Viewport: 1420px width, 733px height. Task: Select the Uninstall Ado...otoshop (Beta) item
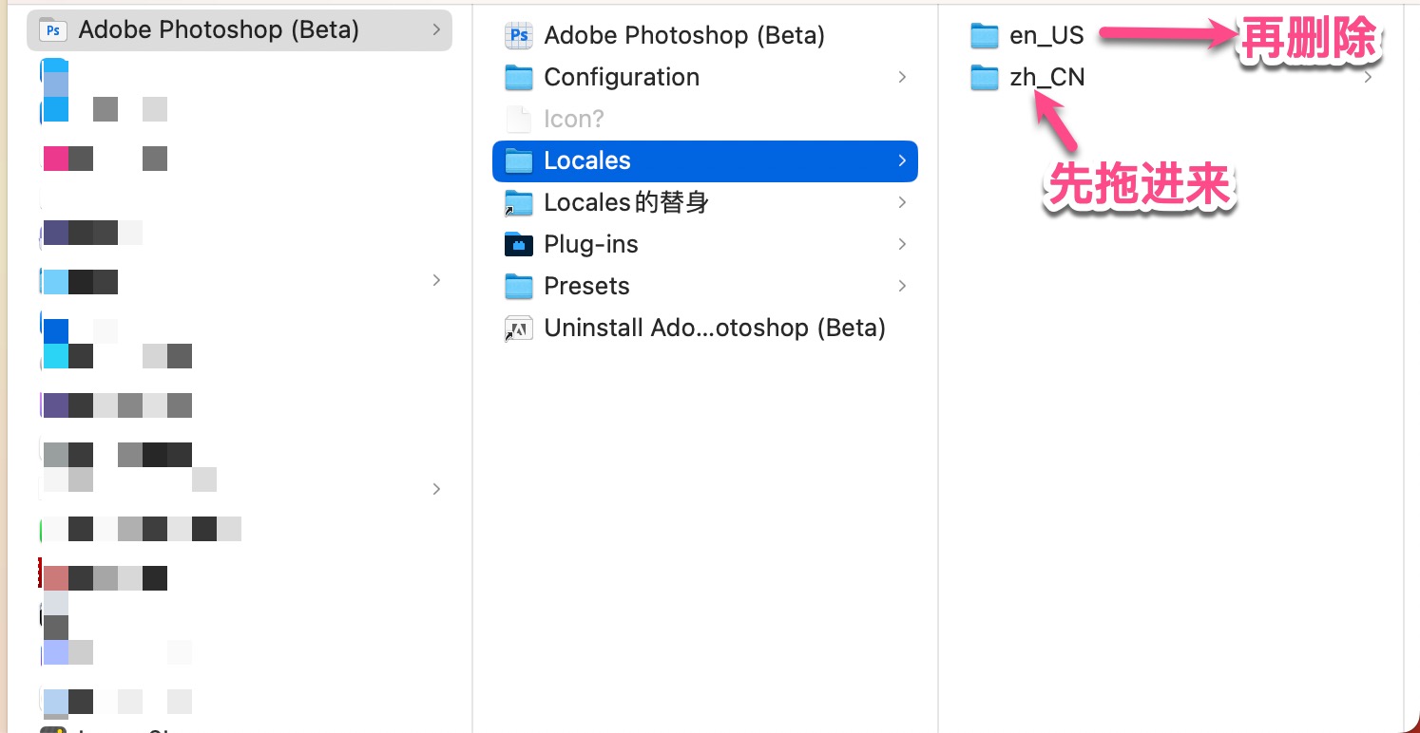tap(714, 329)
